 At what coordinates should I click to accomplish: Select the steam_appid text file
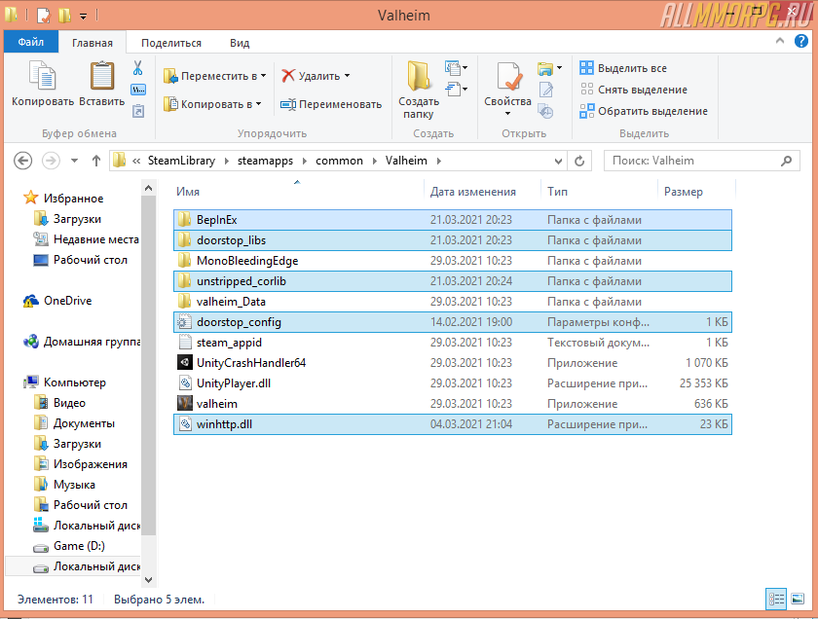click(x=452, y=343)
